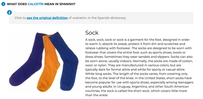Screen dimensions: 203x99
Task: Click the 'Click to' text in the info box
Action: point(20,18)
